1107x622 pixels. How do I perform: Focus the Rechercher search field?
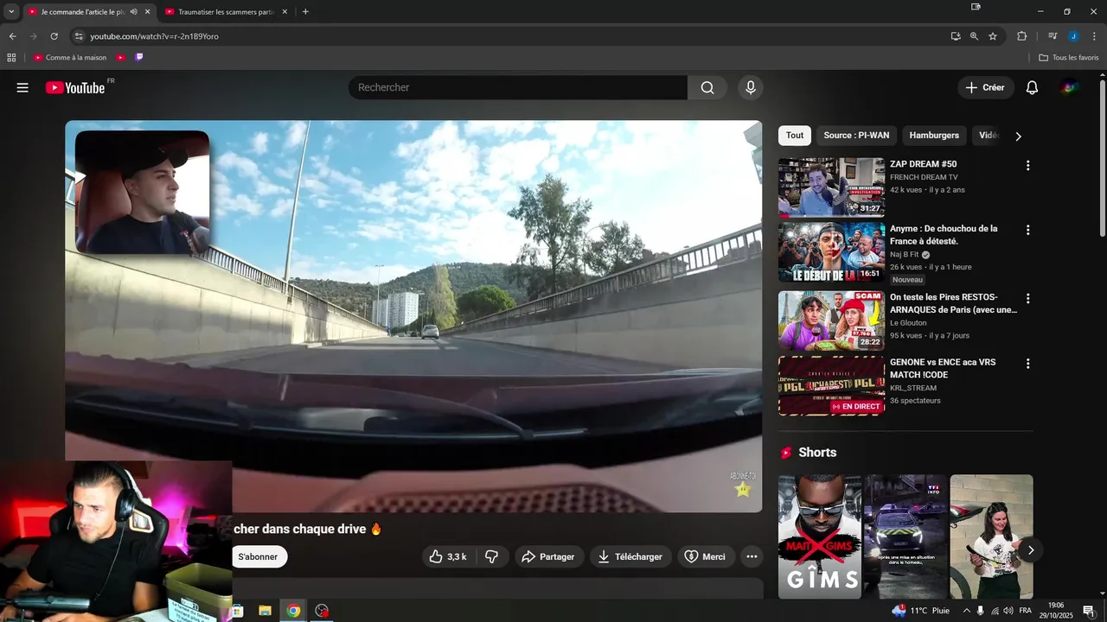517,87
